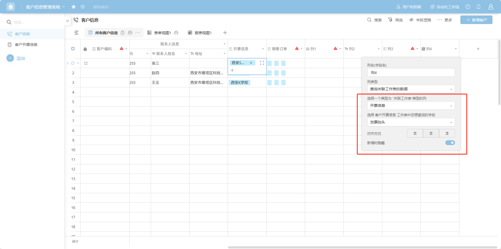
Task: Open the 列类型 dropdown
Action: pos(411,89)
